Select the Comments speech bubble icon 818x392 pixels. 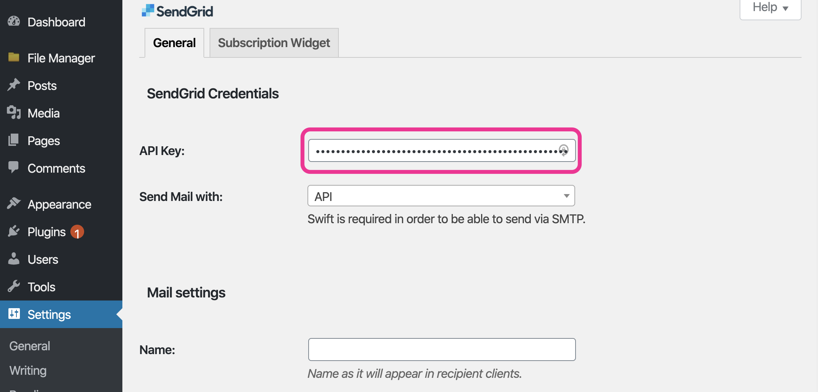14,168
